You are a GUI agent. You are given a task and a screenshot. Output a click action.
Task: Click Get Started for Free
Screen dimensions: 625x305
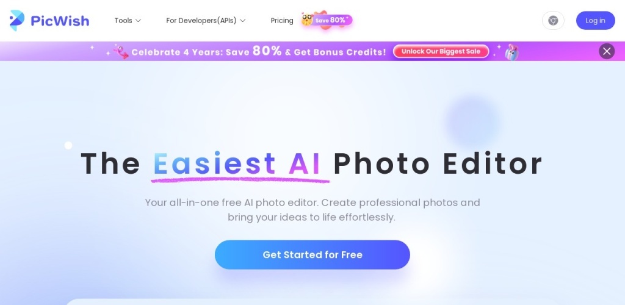312,255
